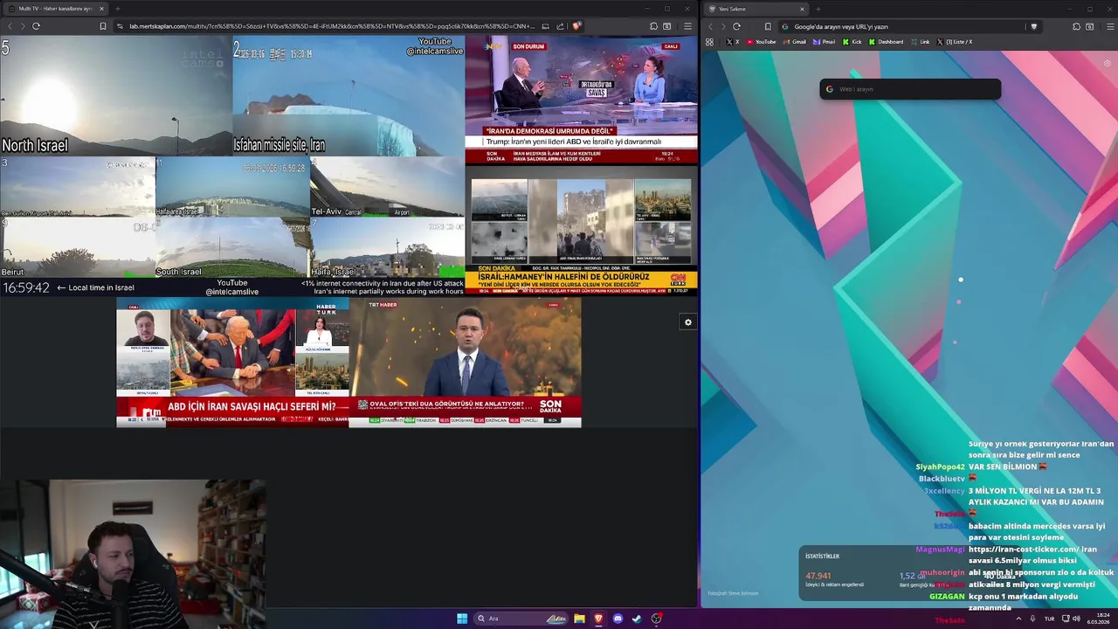Screen dimensions: 1118x629
Task: Open the (3) Liste / X bookmark
Action: 955,42
